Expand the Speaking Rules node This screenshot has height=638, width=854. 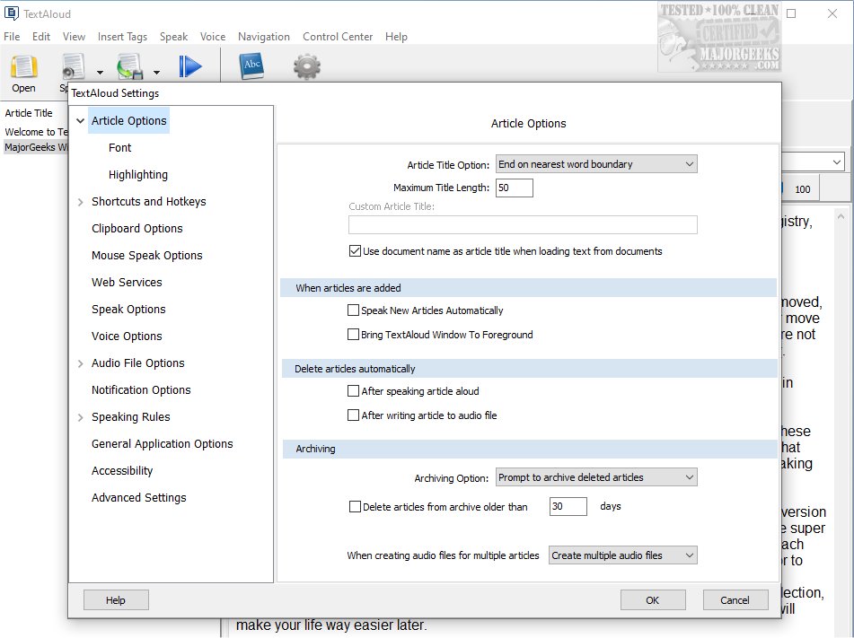[x=80, y=417]
